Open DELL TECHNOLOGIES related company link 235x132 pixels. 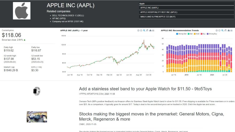tap(68, 15)
